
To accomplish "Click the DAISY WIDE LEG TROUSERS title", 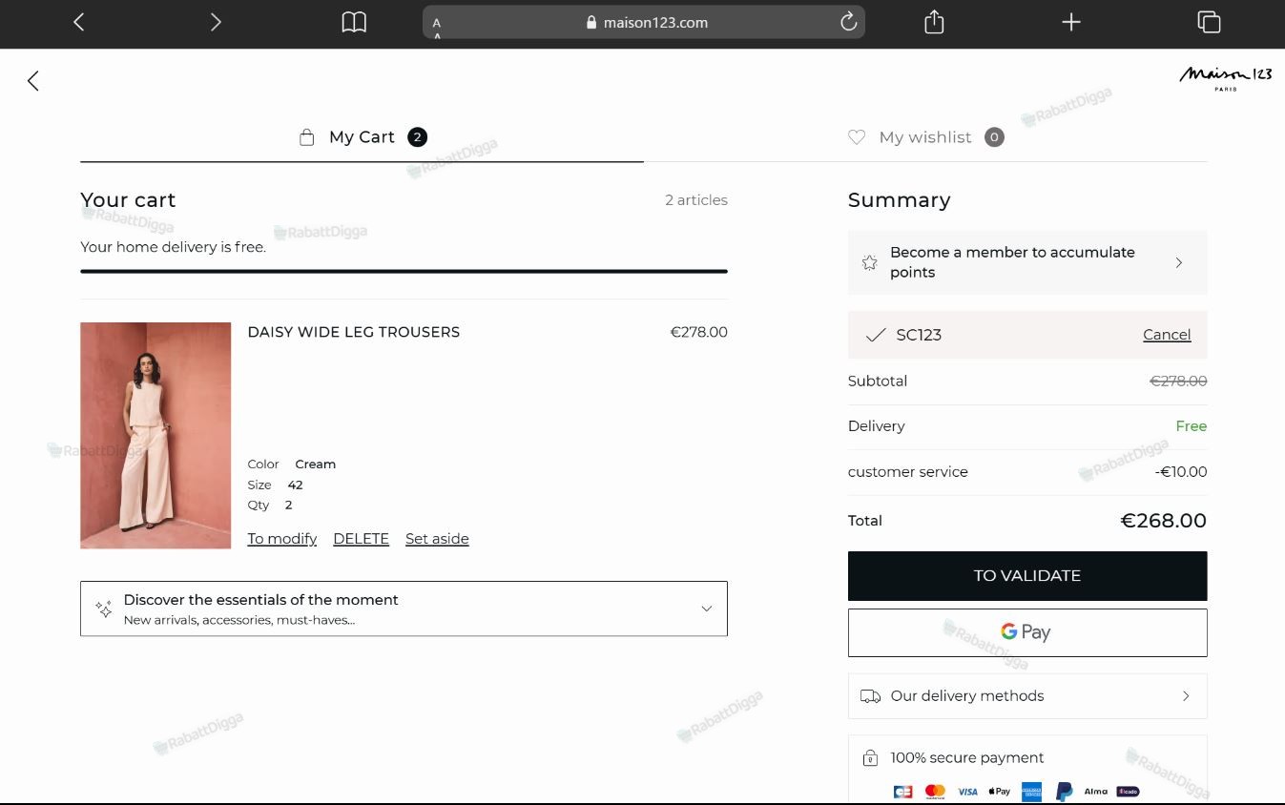I will [354, 332].
